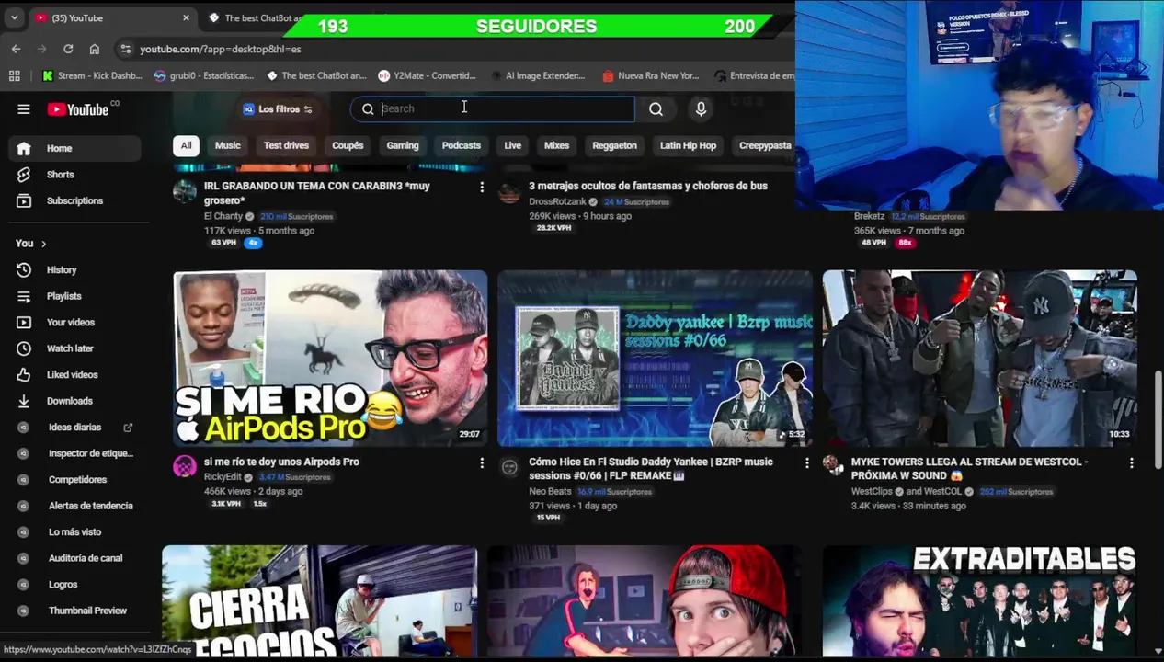Open Watch later in sidebar
The width and height of the screenshot is (1164, 662).
pos(75,348)
